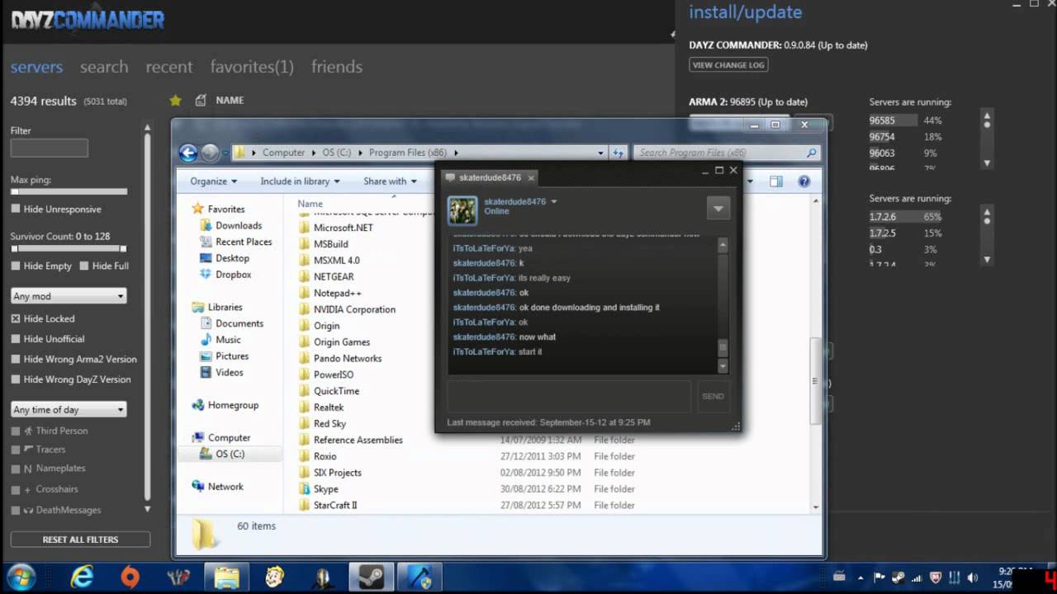Open the Homegroup sidebar item
The width and height of the screenshot is (1057, 594).
233,405
